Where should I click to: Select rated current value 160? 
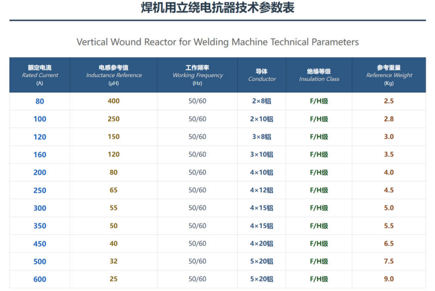[40, 154]
